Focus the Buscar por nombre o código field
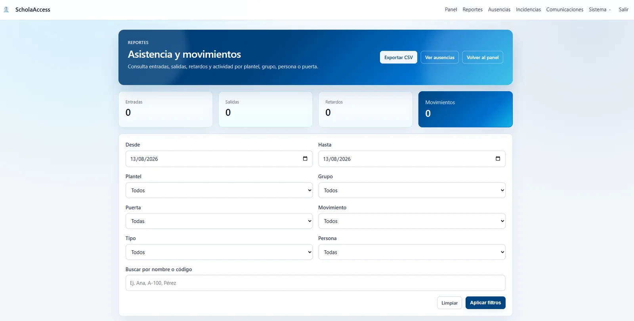This screenshot has height=321, width=634. coord(315,283)
